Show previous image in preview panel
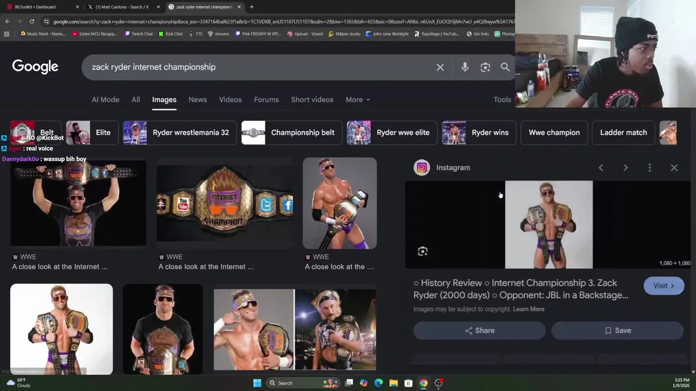696x391 pixels. point(601,168)
